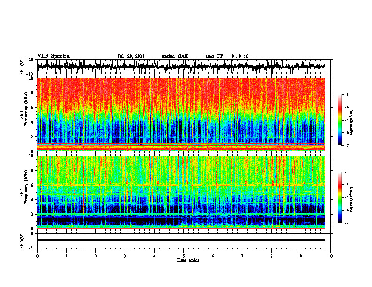Click the "-10" tick of ch.1 waveform axis

coord(31,74)
